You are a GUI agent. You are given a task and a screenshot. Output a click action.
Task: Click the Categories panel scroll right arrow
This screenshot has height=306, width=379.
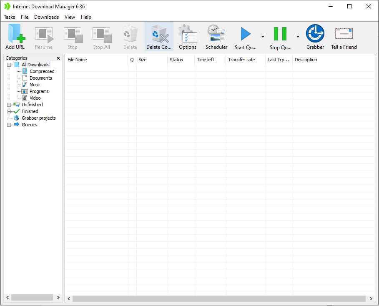(58, 297)
